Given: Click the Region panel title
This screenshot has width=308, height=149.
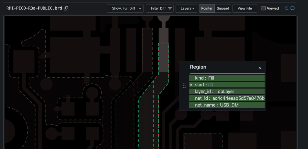Looking at the screenshot, I should [x=198, y=67].
